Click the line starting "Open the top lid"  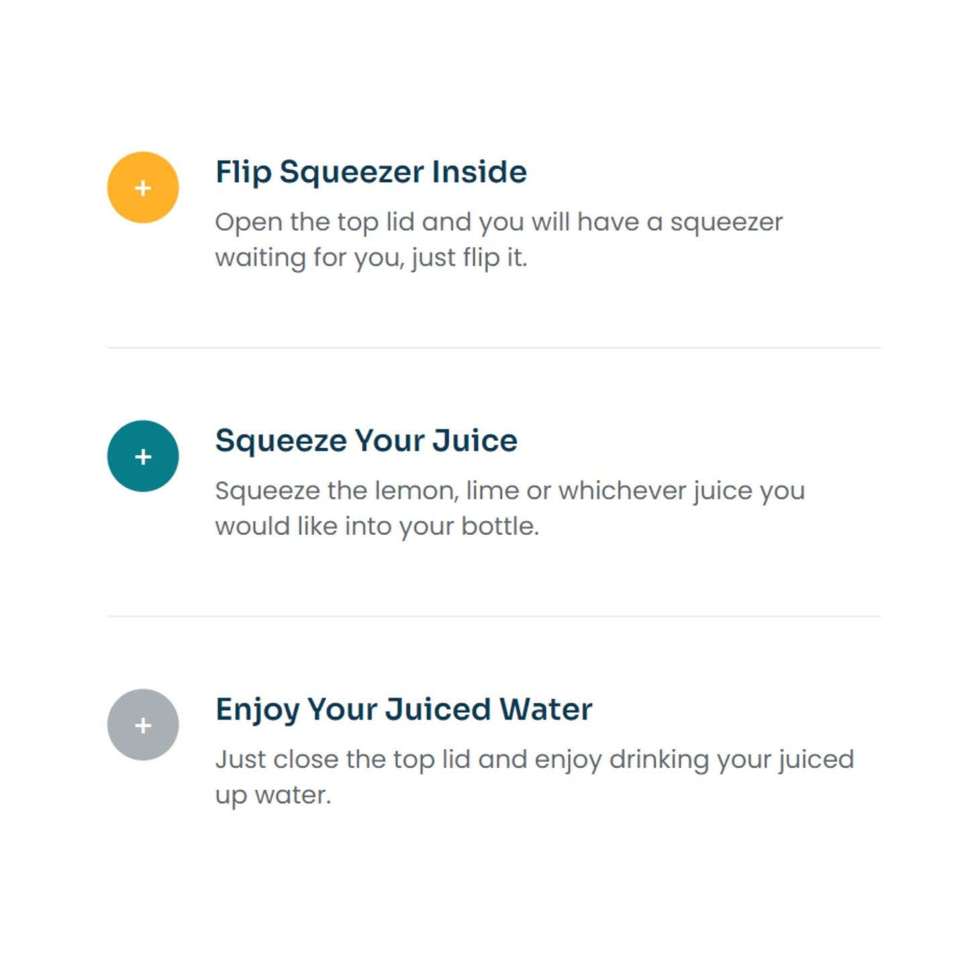click(x=498, y=222)
